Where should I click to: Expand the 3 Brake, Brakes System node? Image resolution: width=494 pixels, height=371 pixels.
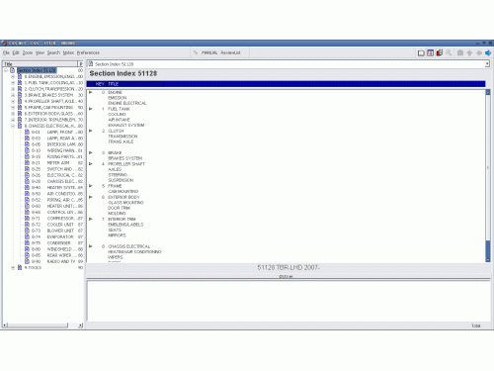13,95
